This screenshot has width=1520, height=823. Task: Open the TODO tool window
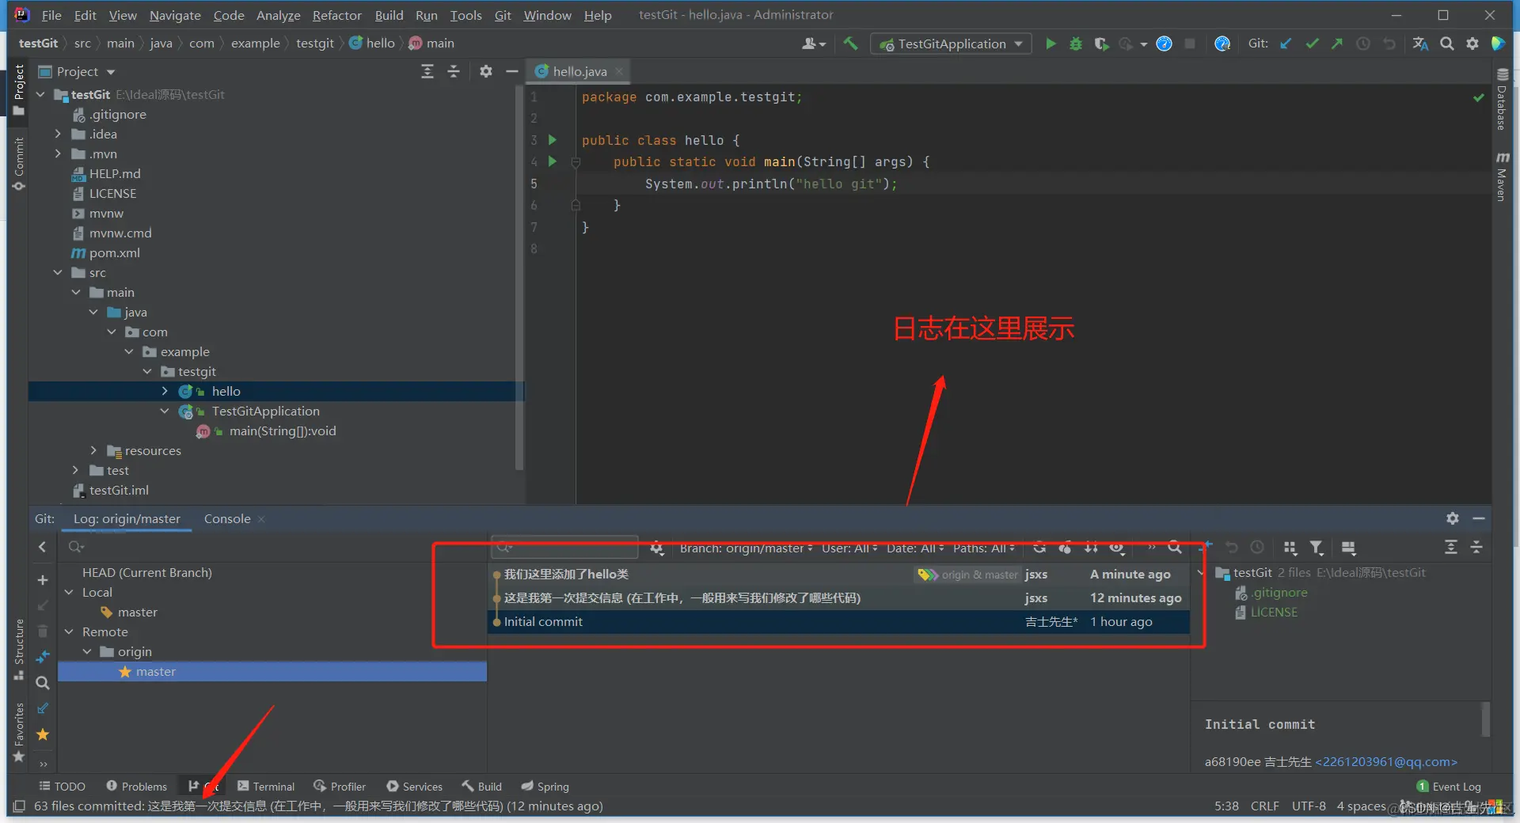[x=62, y=786]
